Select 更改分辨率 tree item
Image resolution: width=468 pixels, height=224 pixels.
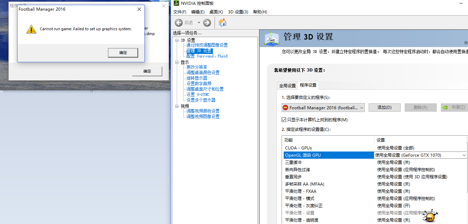click(x=197, y=67)
